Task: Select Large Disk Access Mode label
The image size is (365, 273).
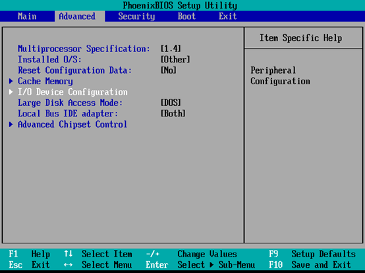Action: pos(70,103)
